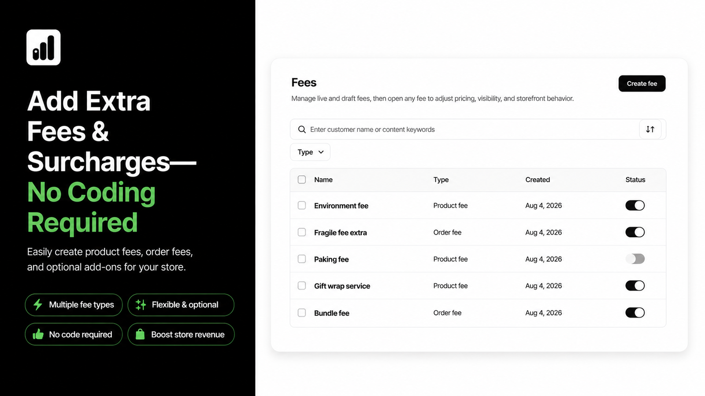Screen dimensions: 705x396
Task: Disable the Environment fee status toggle
Action: [x=635, y=205]
